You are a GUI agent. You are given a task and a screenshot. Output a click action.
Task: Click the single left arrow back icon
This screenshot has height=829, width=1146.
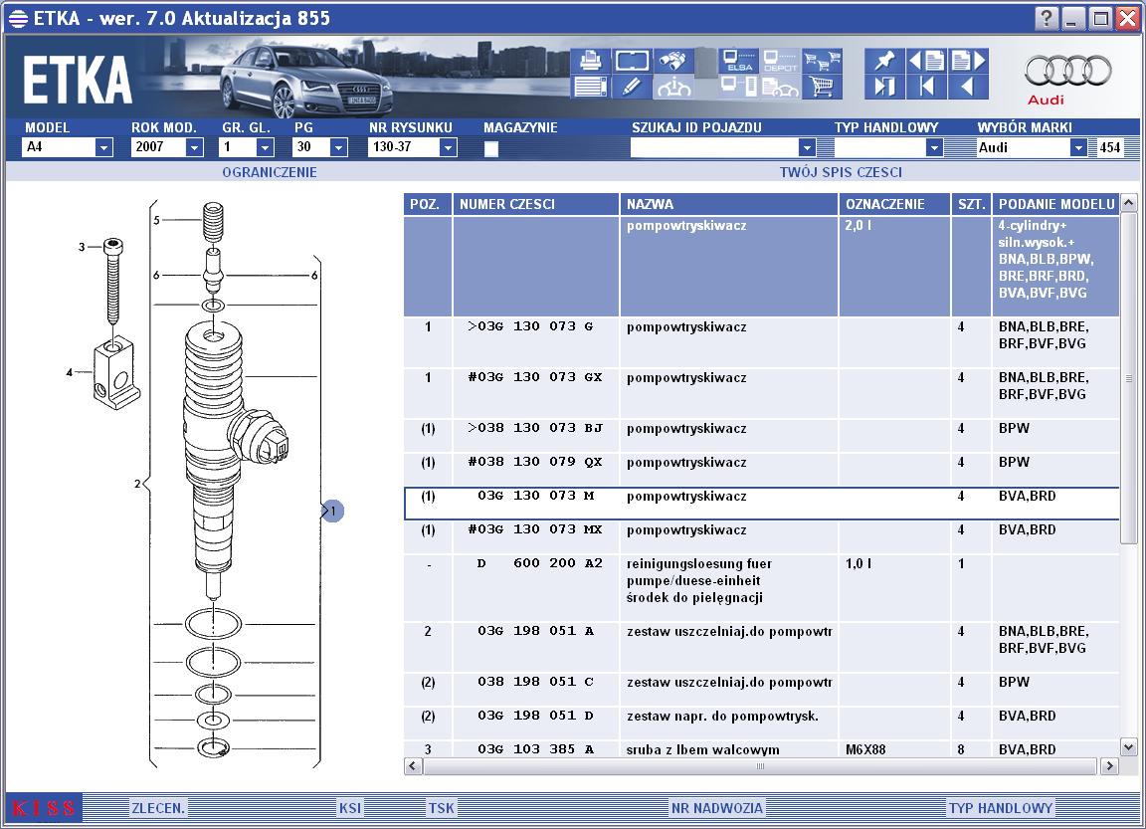pyautogui.click(x=968, y=87)
